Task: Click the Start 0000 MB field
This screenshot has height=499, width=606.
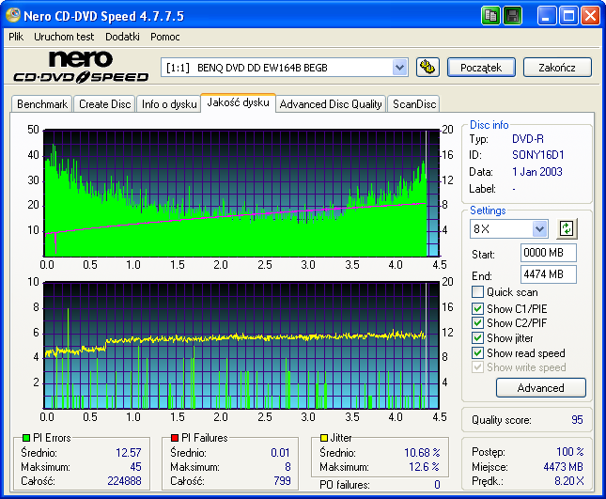Action: [x=549, y=253]
